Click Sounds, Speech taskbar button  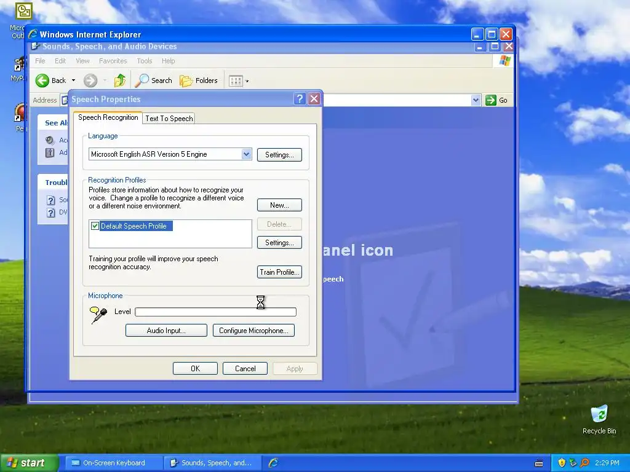(212, 463)
